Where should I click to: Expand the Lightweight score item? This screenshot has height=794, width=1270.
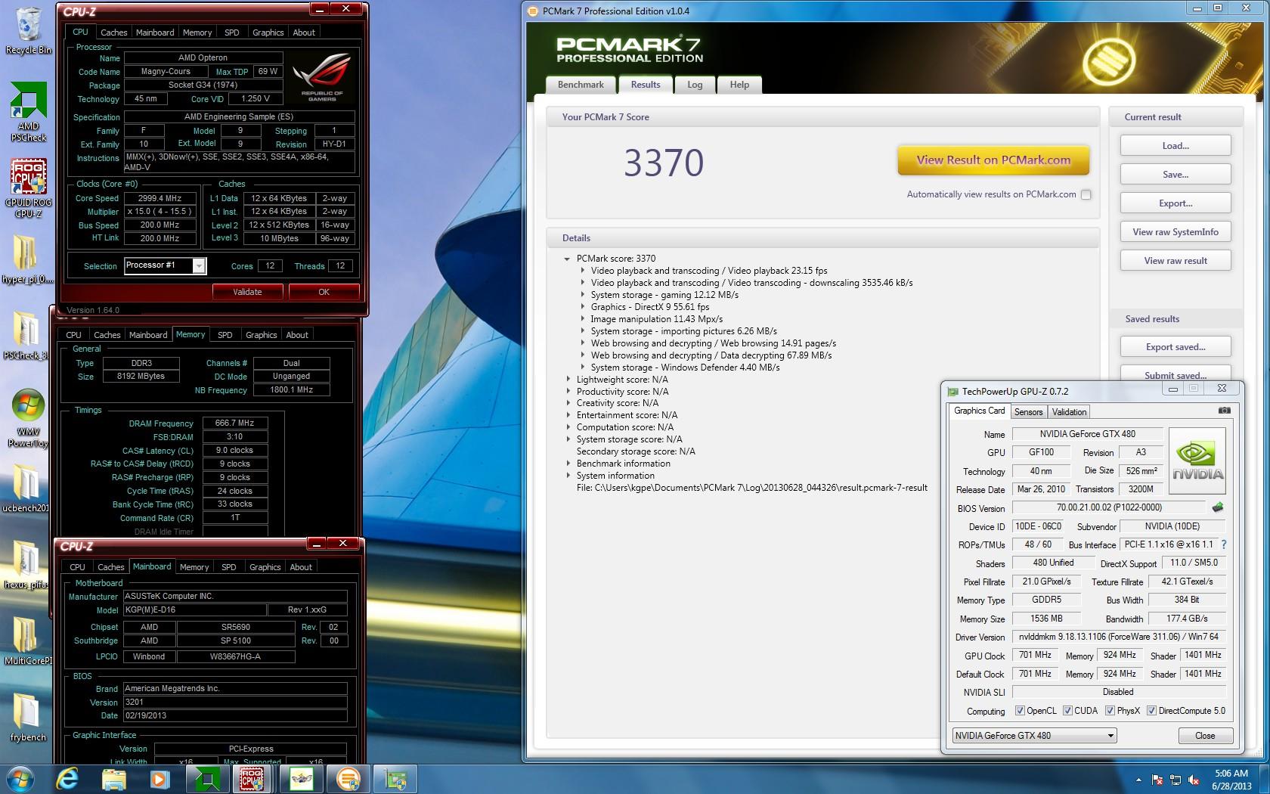click(568, 380)
